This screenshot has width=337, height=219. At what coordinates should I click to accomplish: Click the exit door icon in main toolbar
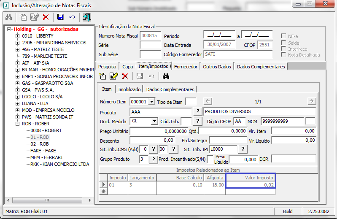(x=87, y=17)
